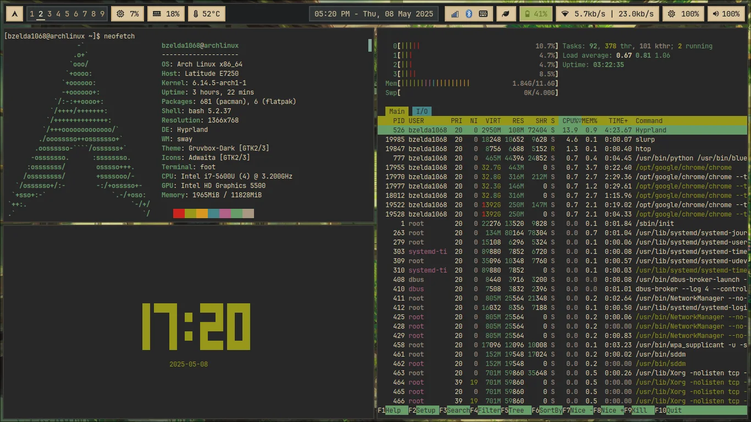Screen dimensions: 751x422
Task: Switch to workspace 1
Action: (x=32, y=14)
